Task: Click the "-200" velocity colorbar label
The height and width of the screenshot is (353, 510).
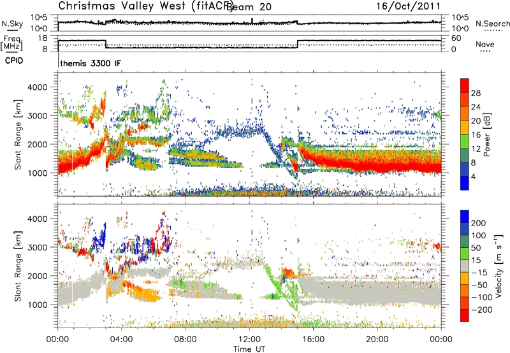Action: tap(482, 310)
